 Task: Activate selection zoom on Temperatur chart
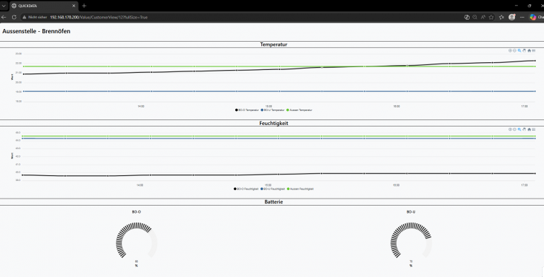(x=519, y=51)
